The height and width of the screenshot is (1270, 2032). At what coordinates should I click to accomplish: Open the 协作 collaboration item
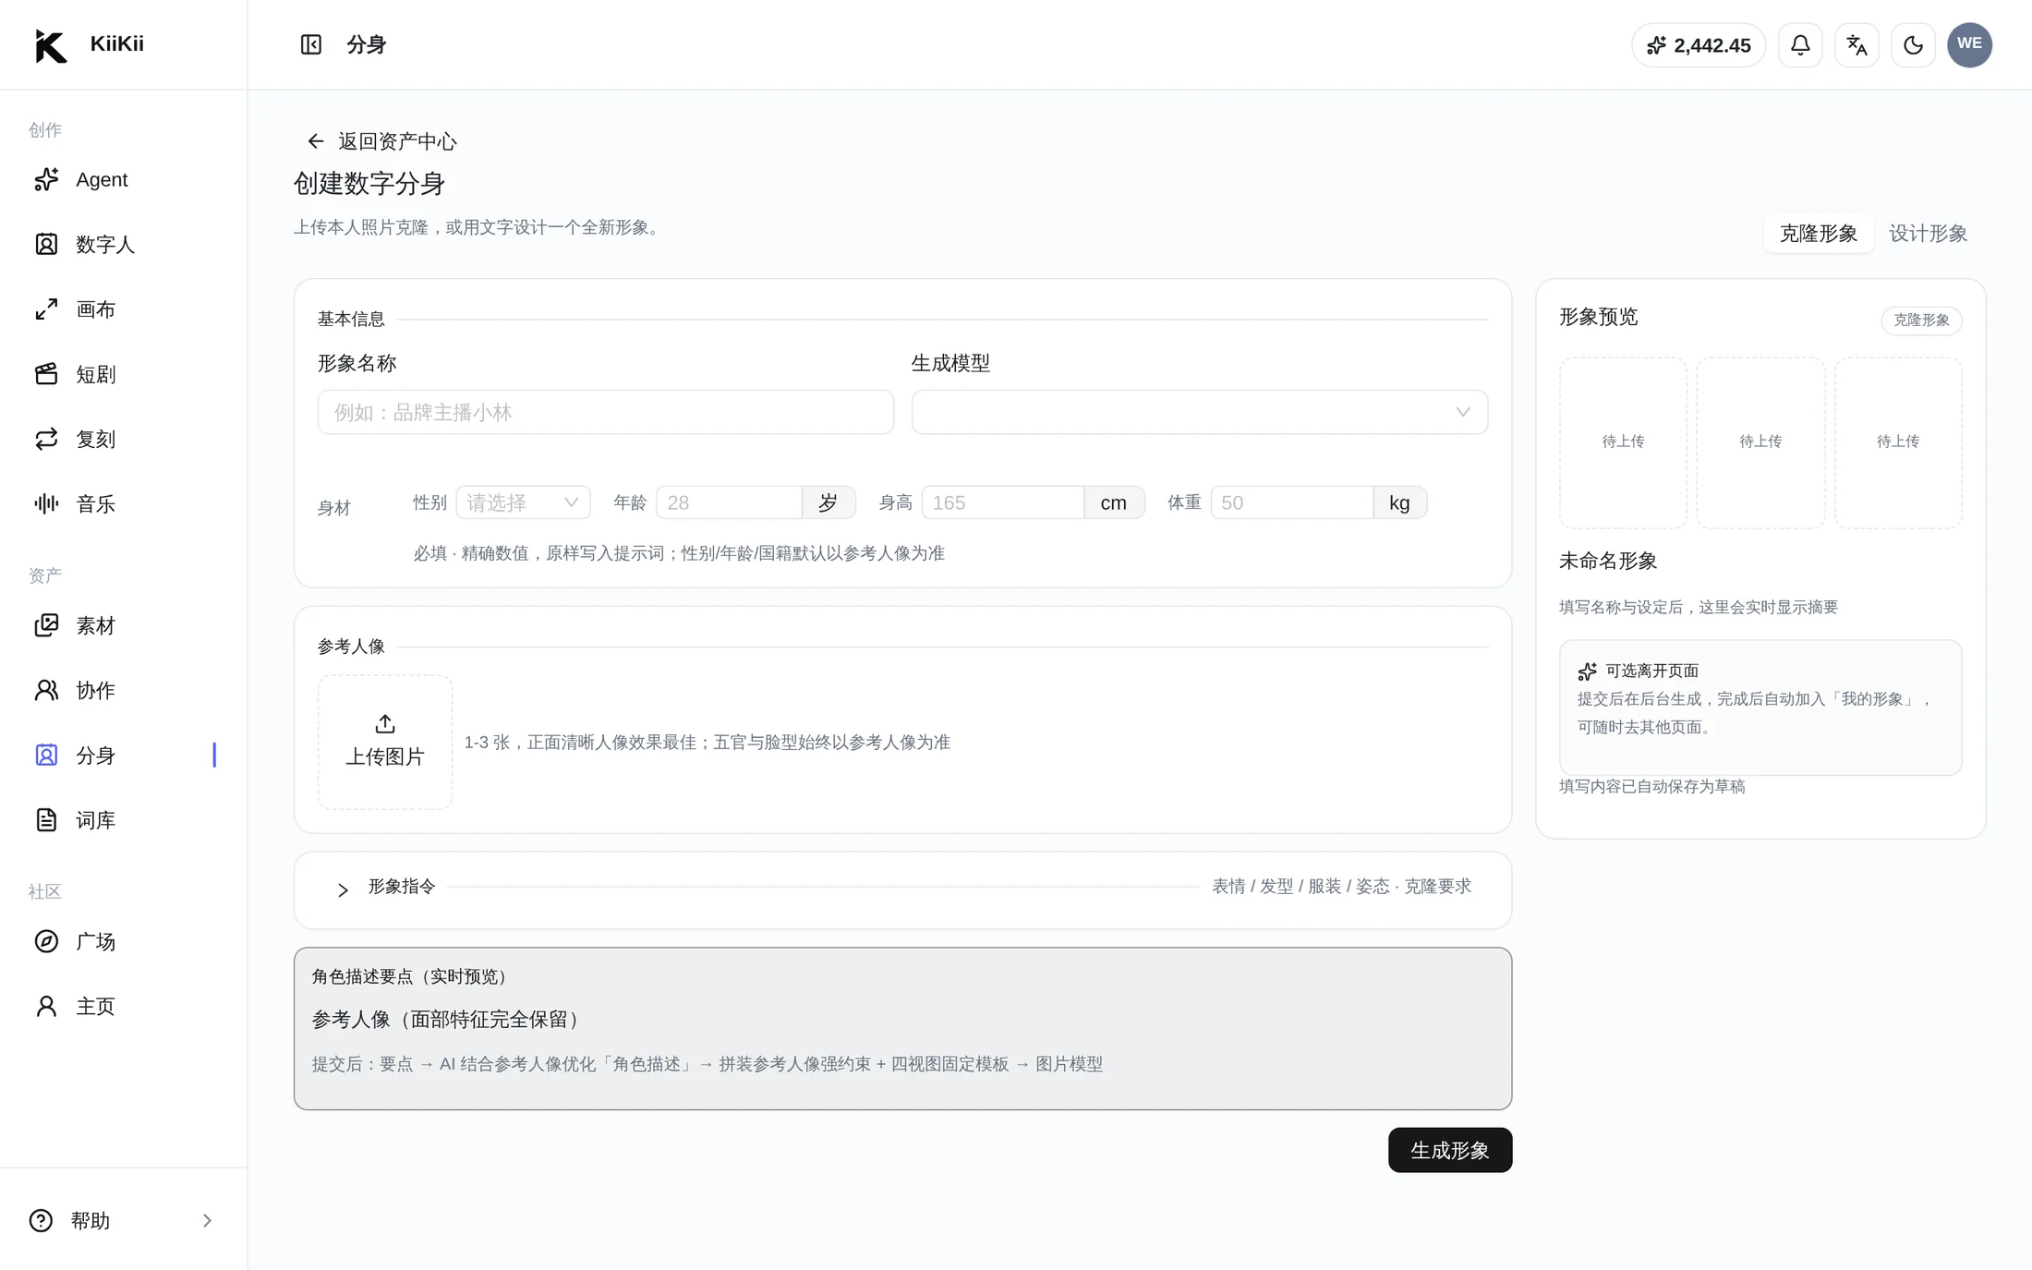[x=123, y=690]
